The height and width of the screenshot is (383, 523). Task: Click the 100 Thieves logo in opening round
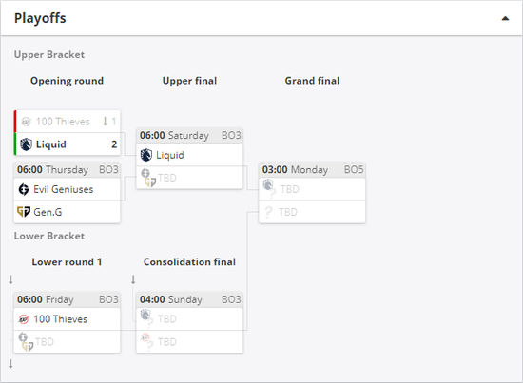coord(26,122)
